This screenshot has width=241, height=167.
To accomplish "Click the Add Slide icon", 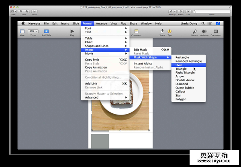I will click(x=46, y=31).
